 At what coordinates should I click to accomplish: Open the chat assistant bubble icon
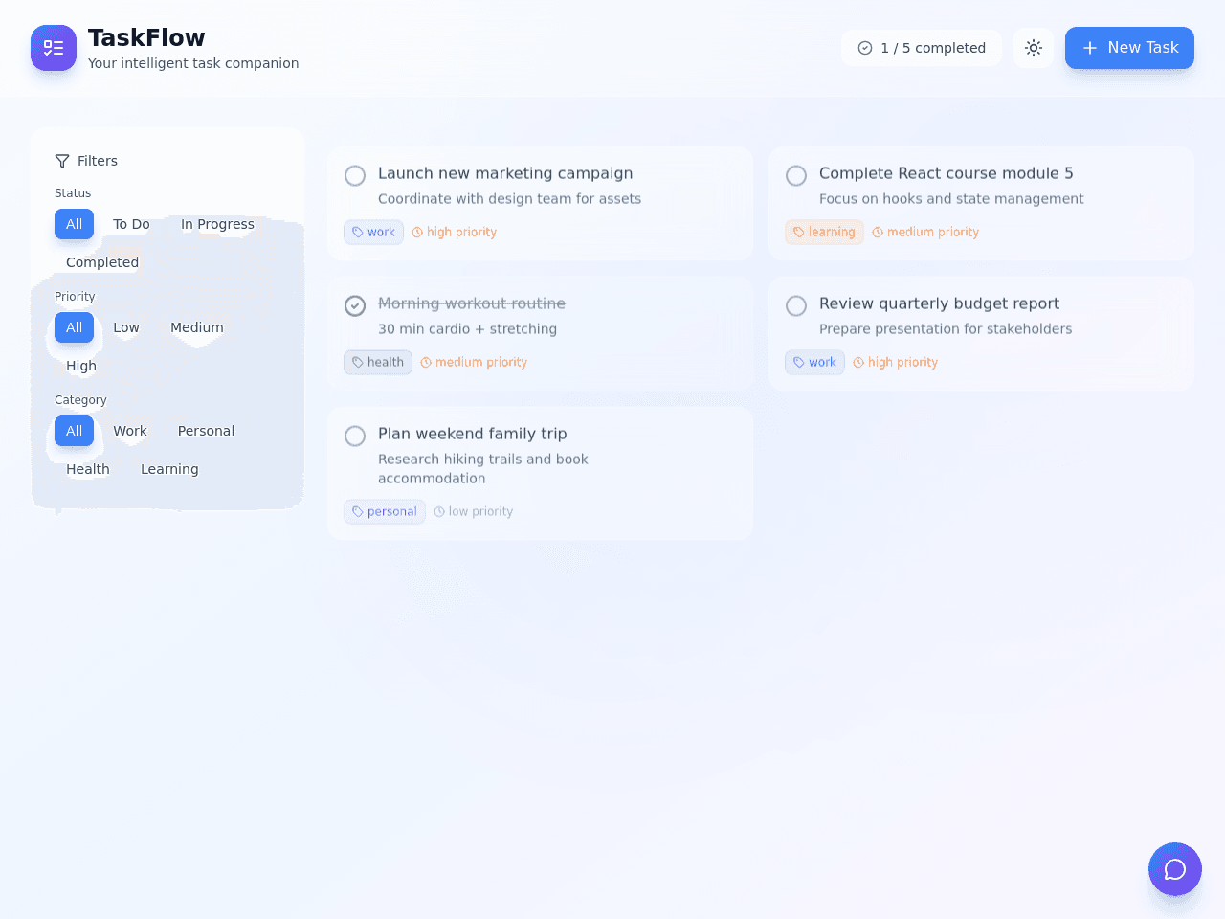[x=1175, y=869]
